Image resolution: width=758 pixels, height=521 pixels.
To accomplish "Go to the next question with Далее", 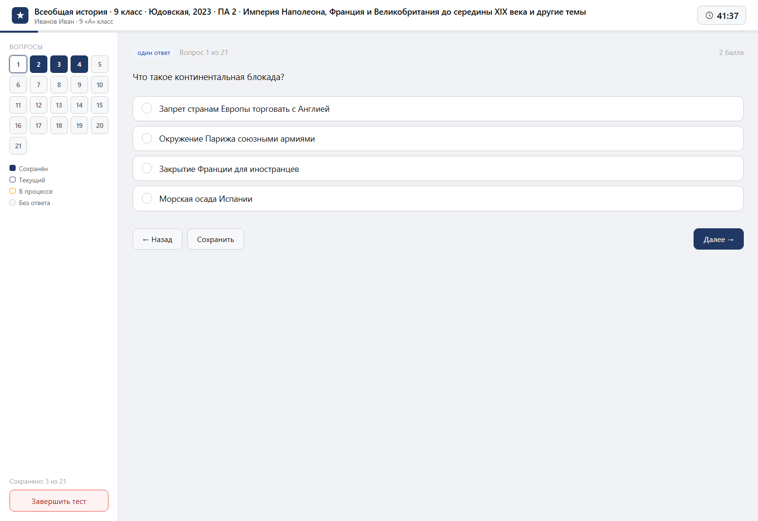I will 718,239.
